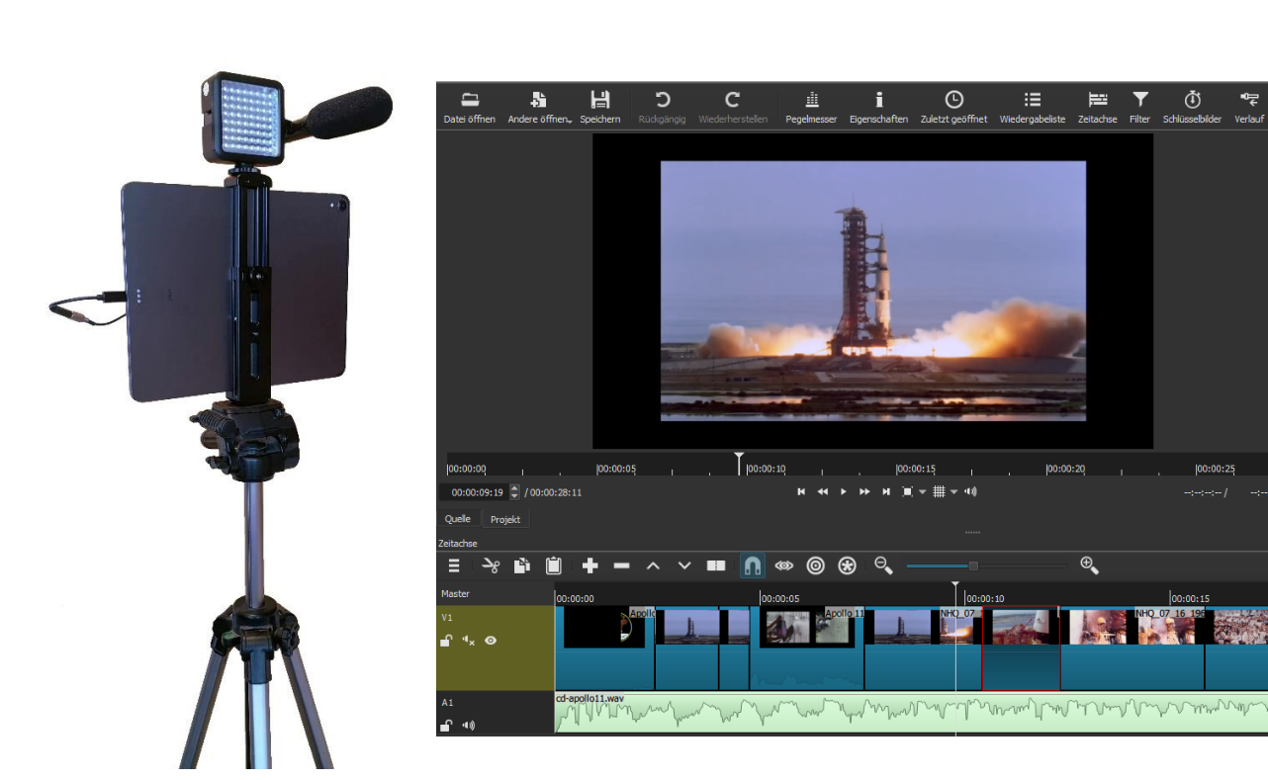1268x780 pixels.
Task: Open the Schlüsselbilder keyframes panel
Action: [x=1193, y=106]
